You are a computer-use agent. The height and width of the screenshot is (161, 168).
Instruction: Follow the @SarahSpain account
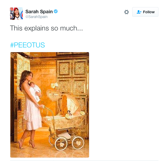(145, 12)
